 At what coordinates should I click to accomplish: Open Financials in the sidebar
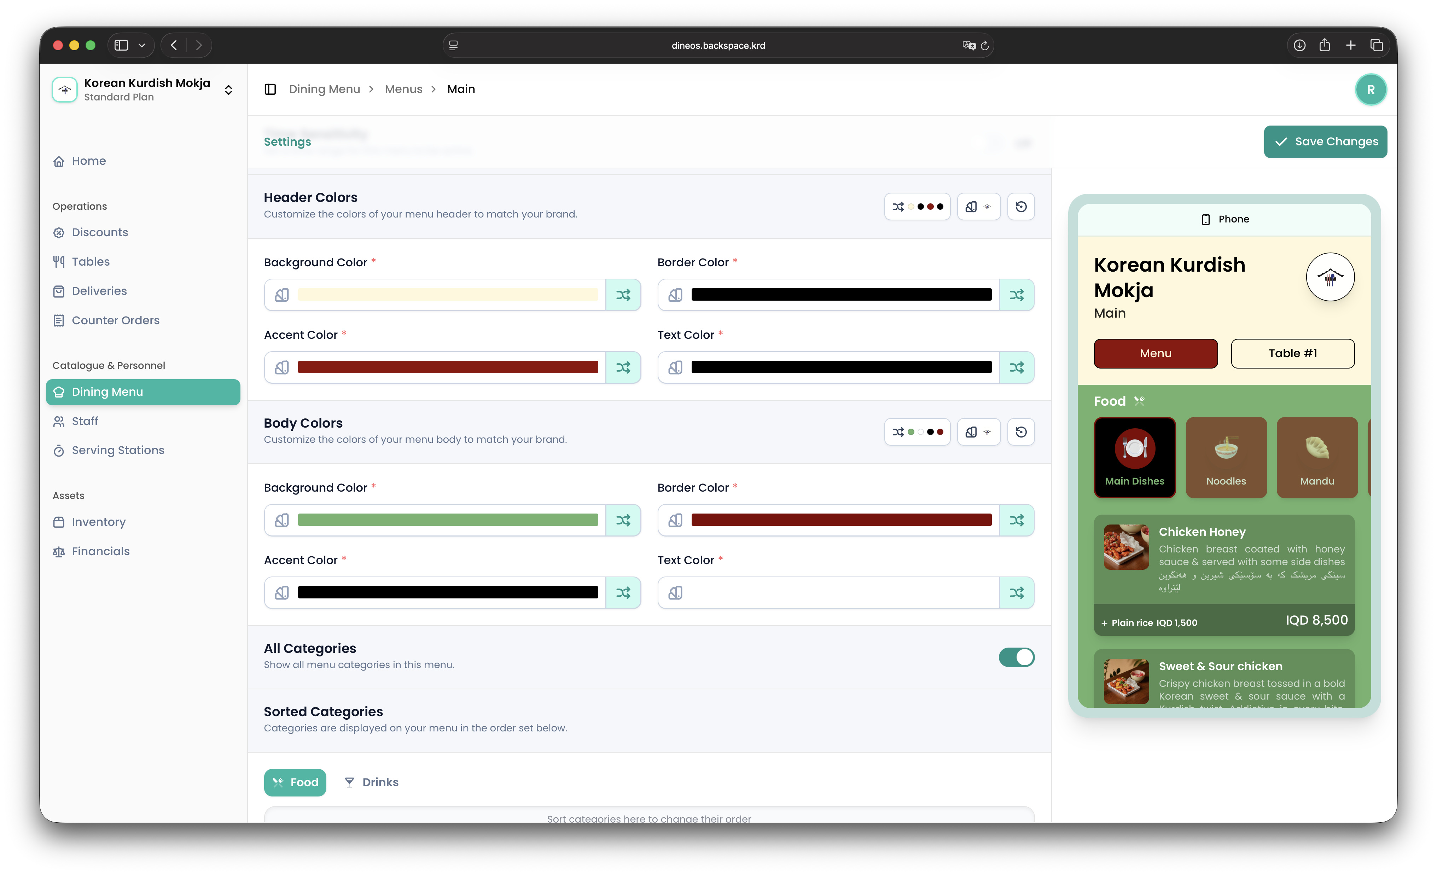click(x=143, y=551)
